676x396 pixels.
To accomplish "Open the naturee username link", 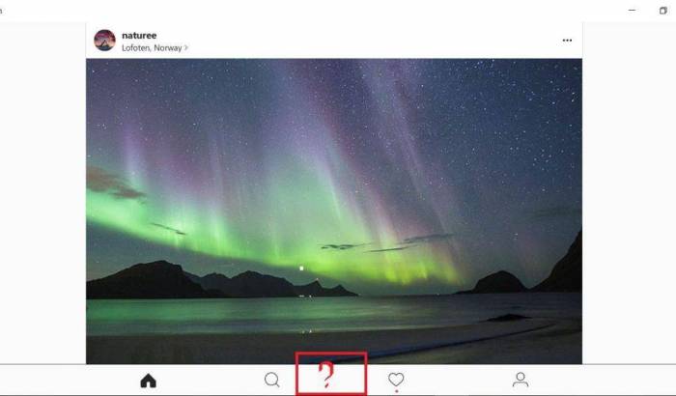I will pos(139,36).
